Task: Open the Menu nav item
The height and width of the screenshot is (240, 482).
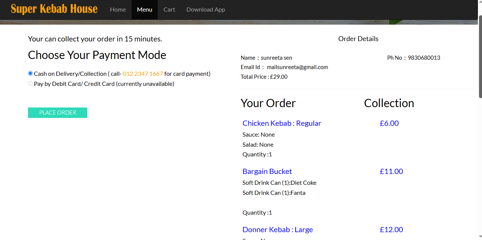Action: (145, 10)
